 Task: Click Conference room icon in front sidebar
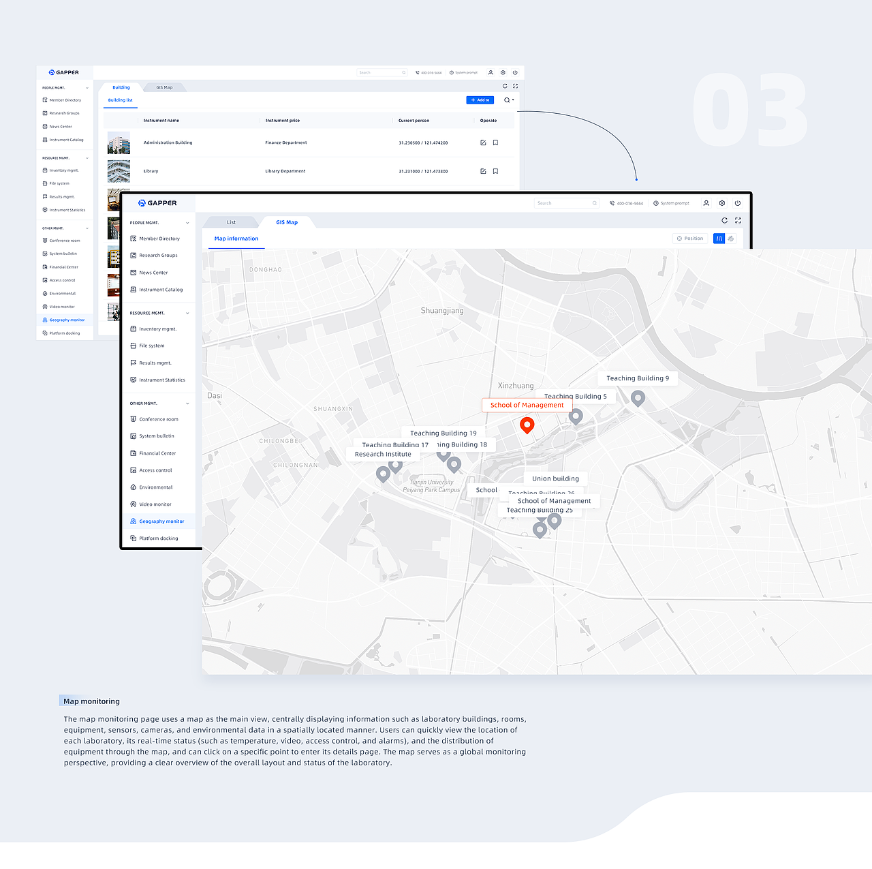(134, 419)
